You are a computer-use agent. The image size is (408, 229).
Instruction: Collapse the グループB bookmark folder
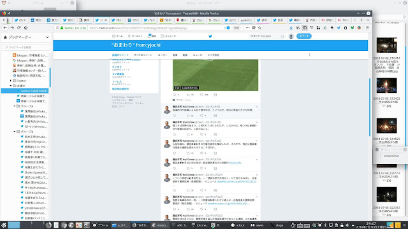[15, 132]
